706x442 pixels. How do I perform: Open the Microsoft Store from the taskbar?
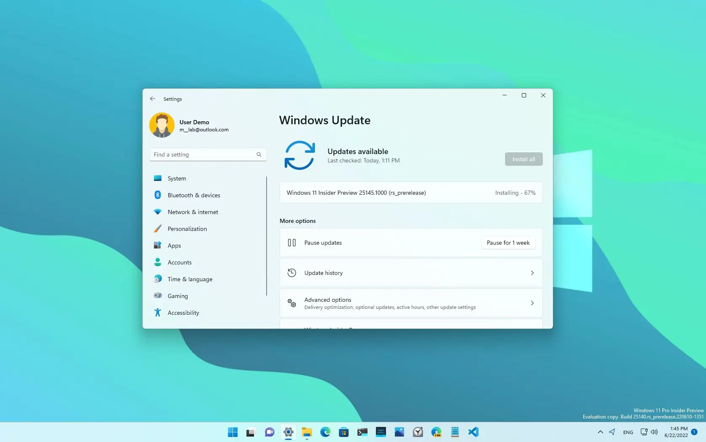(344, 432)
